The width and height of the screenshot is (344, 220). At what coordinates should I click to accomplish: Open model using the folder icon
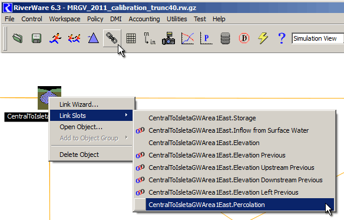[18, 38]
